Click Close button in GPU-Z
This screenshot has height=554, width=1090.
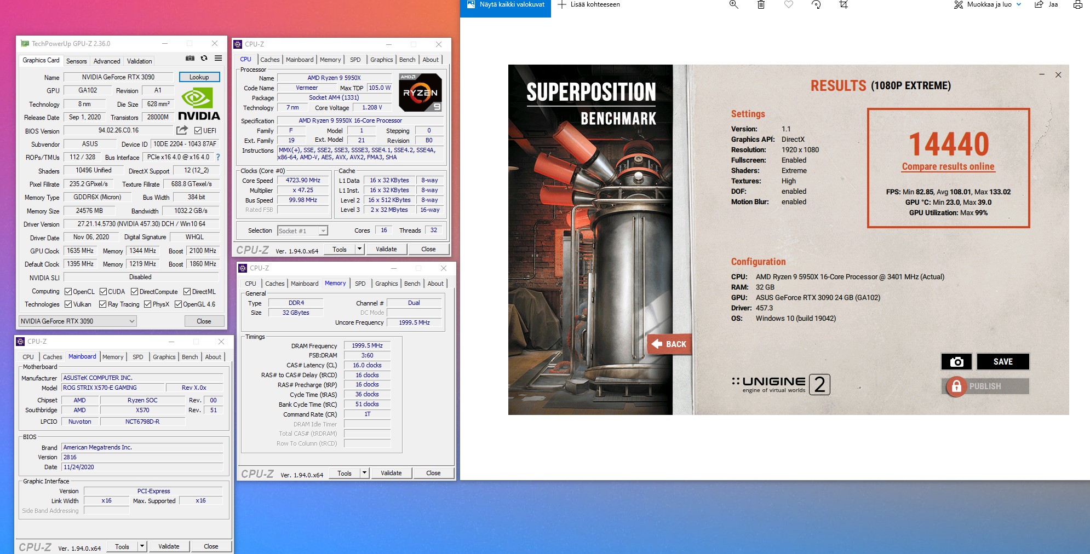click(x=204, y=321)
